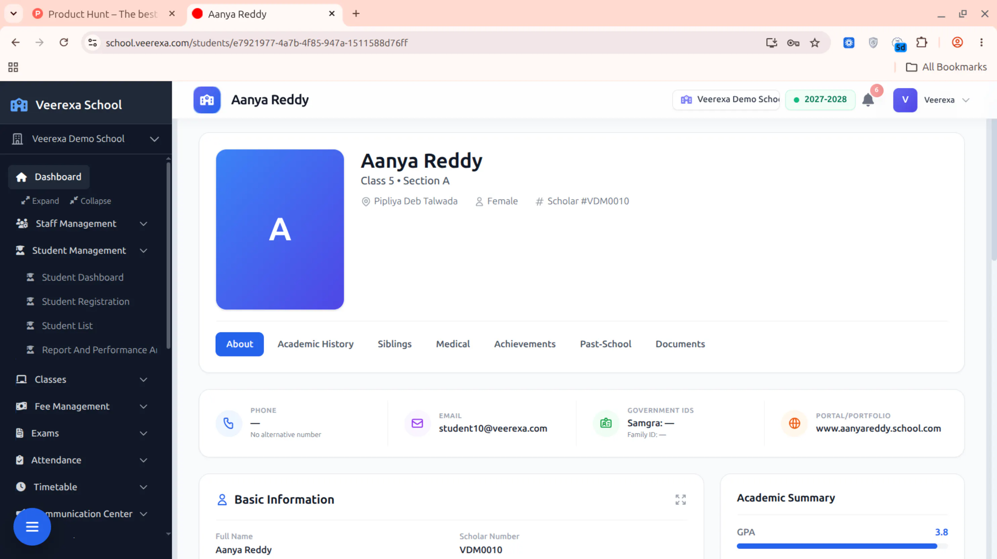Go to Dashboard in the sidebar
Screen dimensions: 997x559
[49, 177]
